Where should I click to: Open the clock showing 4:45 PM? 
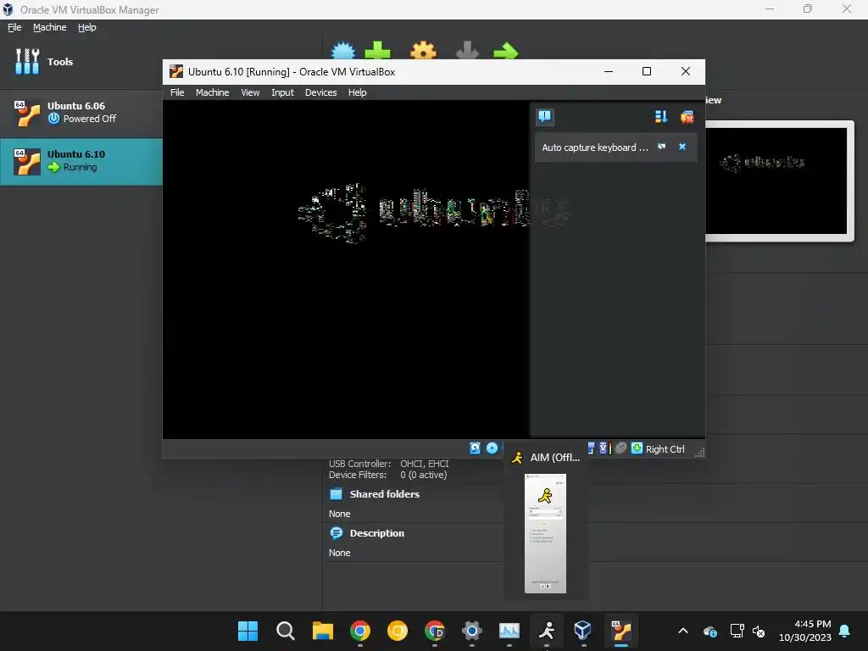805,631
